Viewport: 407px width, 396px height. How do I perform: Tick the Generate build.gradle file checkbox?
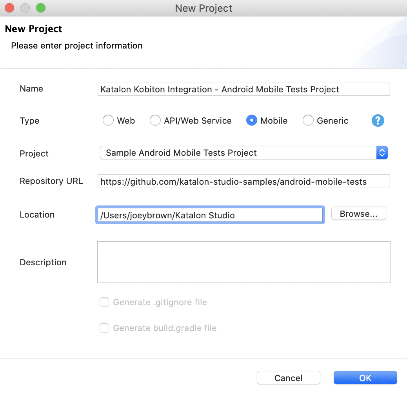[104, 328]
